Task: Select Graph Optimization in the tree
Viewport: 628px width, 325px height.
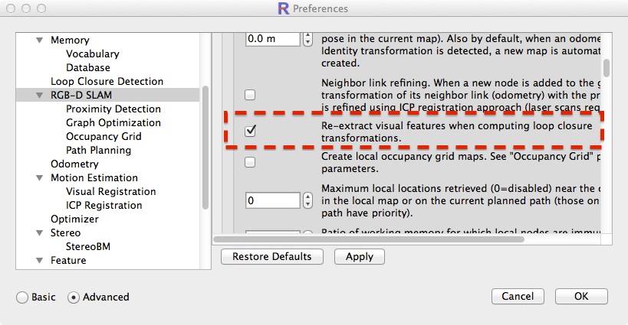Action: click(113, 122)
